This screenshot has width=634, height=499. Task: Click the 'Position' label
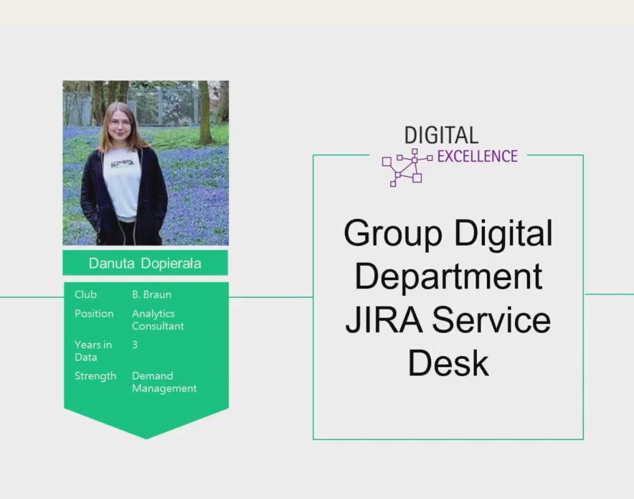pyautogui.click(x=94, y=314)
